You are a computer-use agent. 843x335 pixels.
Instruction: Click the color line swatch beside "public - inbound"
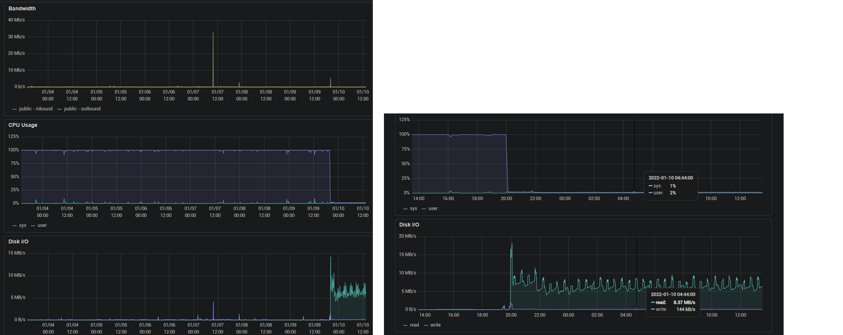coord(15,109)
